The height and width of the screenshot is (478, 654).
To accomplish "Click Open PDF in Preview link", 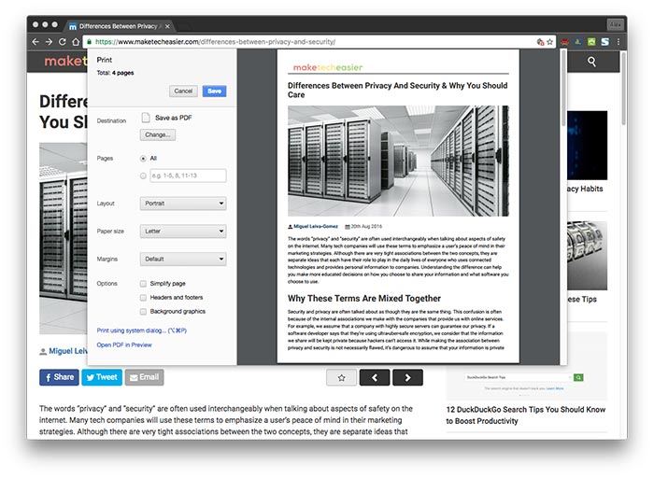I will pyautogui.click(x=124, y=344).
